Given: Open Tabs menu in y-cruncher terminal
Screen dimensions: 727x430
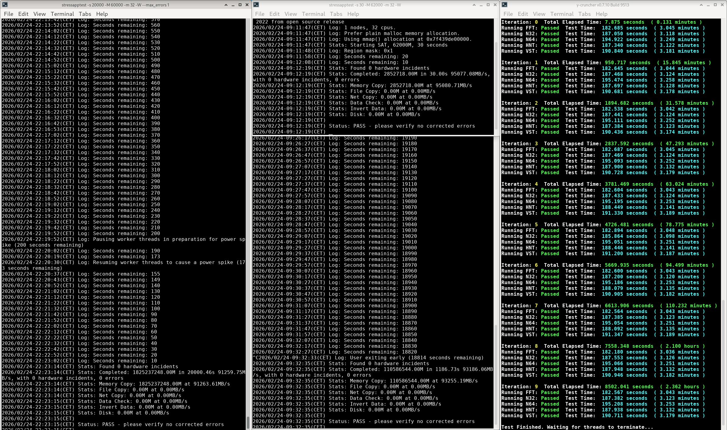Looking at the screenshot, I should tap(584, 14).
